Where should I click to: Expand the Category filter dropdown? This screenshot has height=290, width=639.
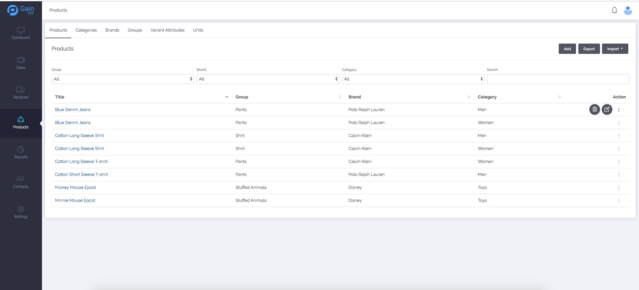412,79
